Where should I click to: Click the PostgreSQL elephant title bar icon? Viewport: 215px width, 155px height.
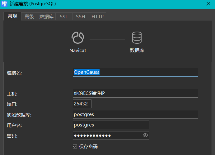click(x=4, y=4)
